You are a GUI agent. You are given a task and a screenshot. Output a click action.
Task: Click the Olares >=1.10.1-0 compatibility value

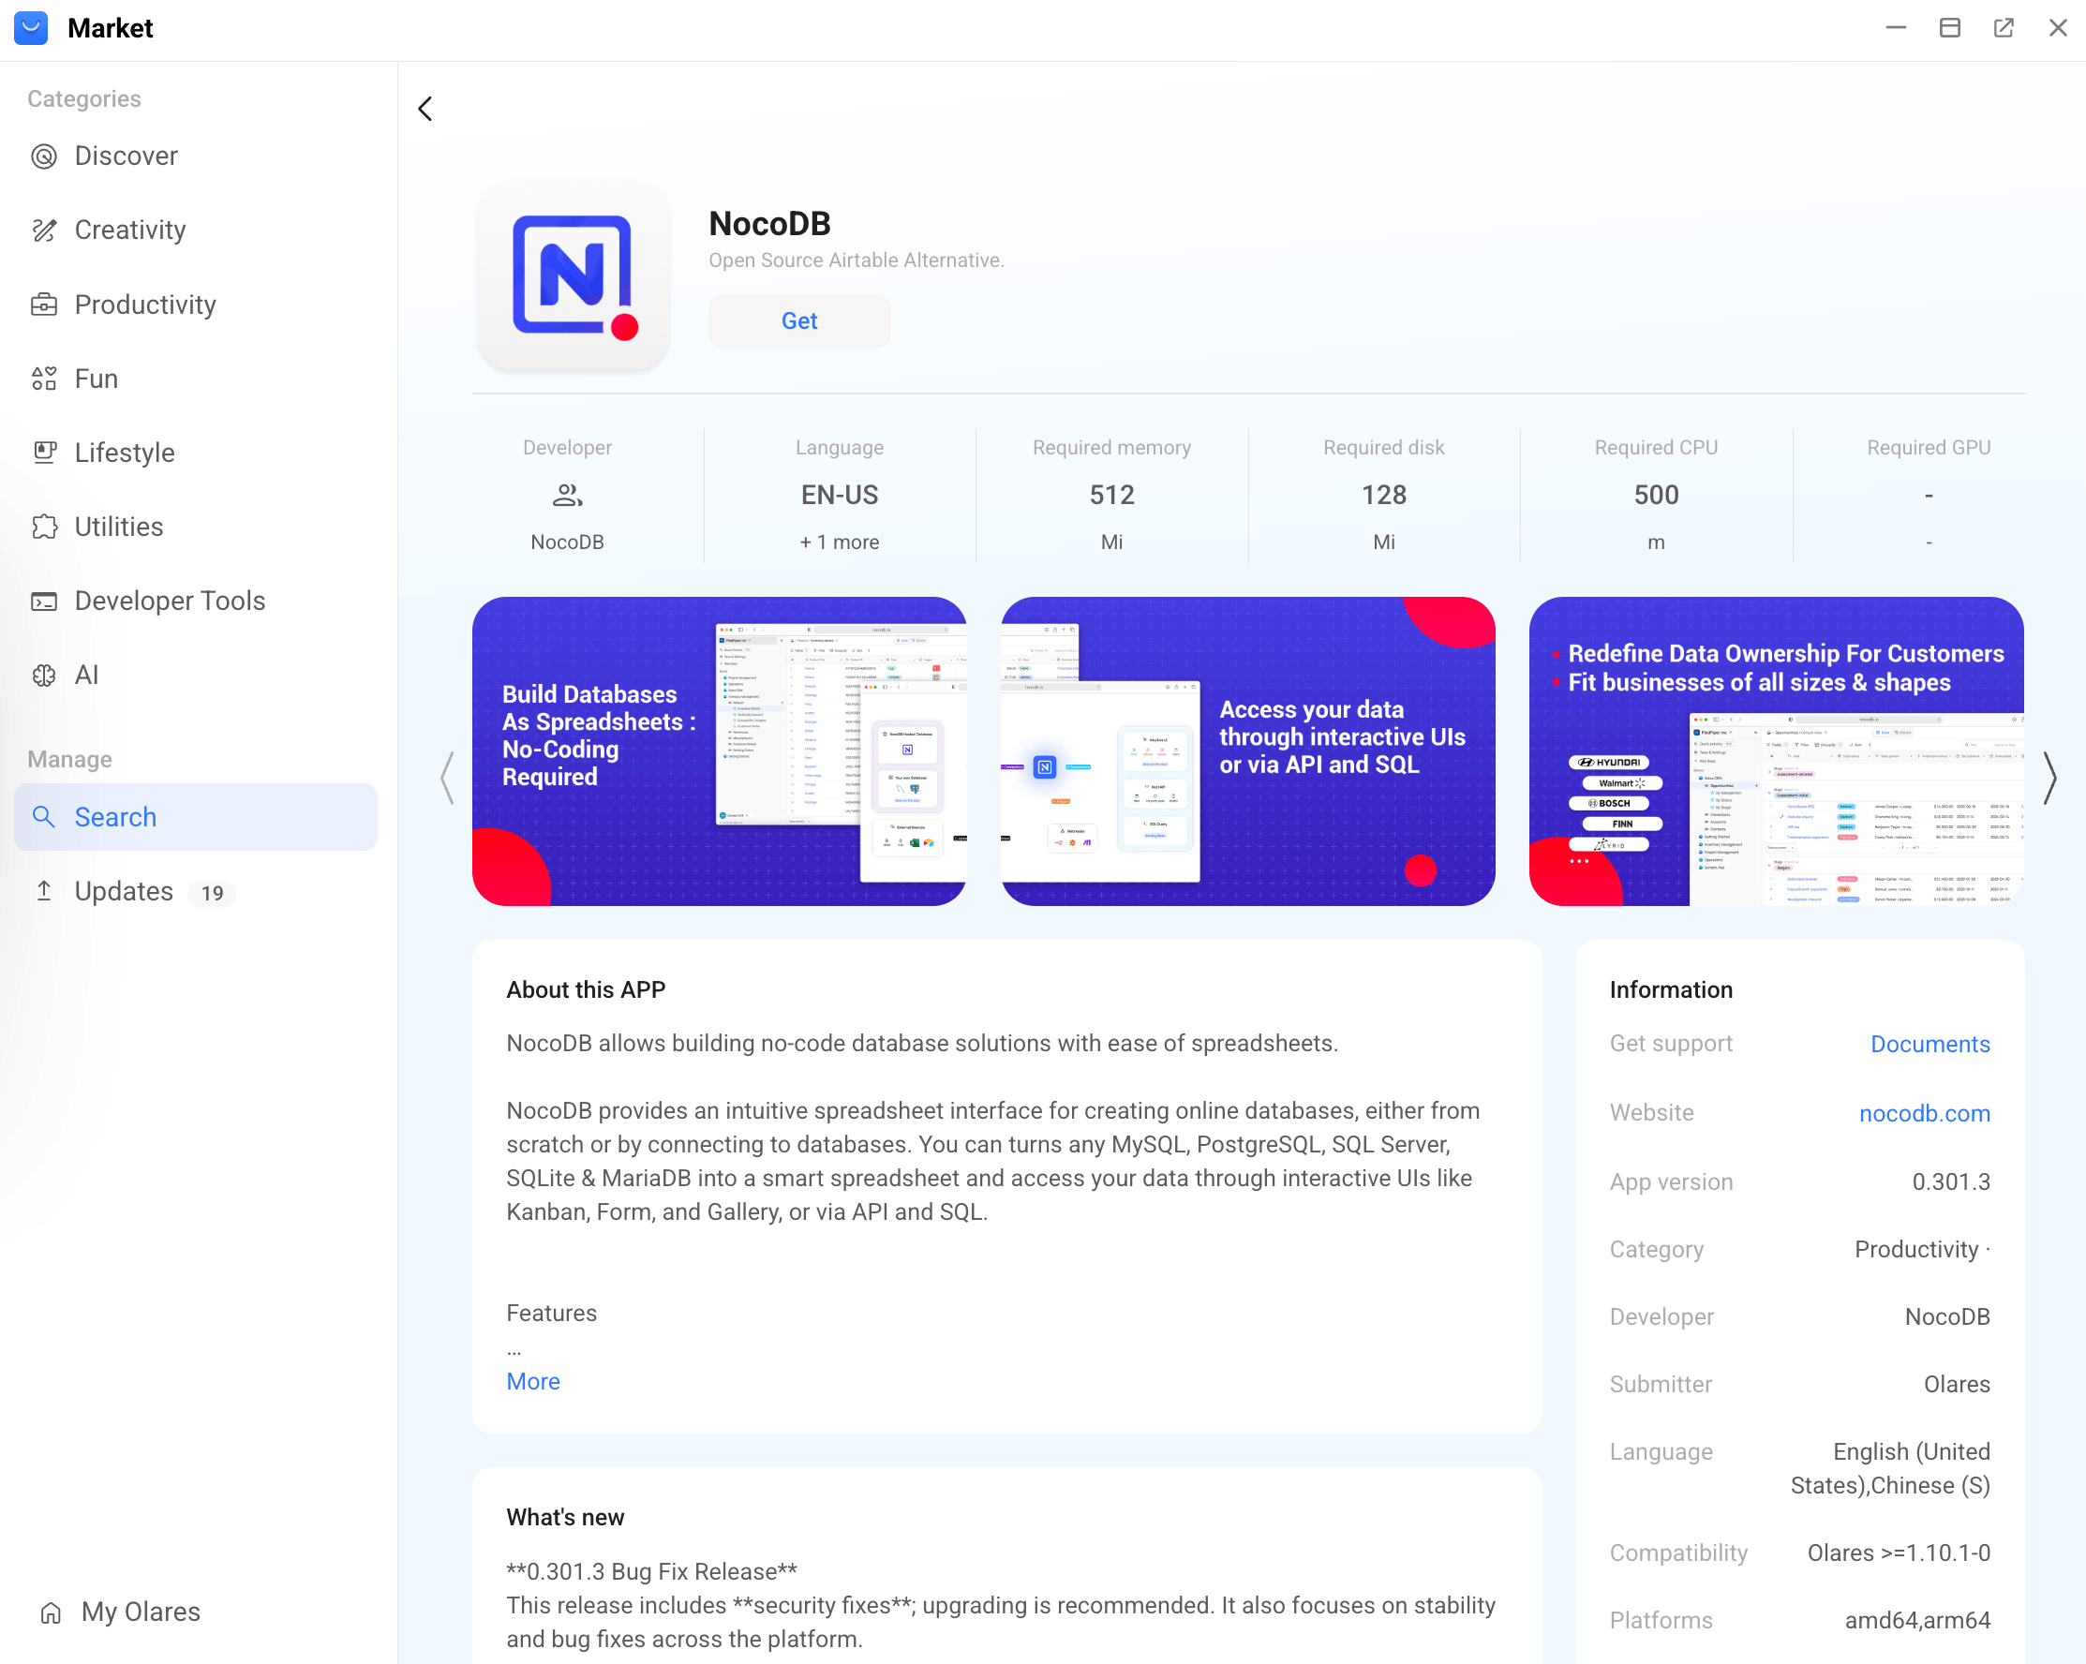coord(1899,1553)
